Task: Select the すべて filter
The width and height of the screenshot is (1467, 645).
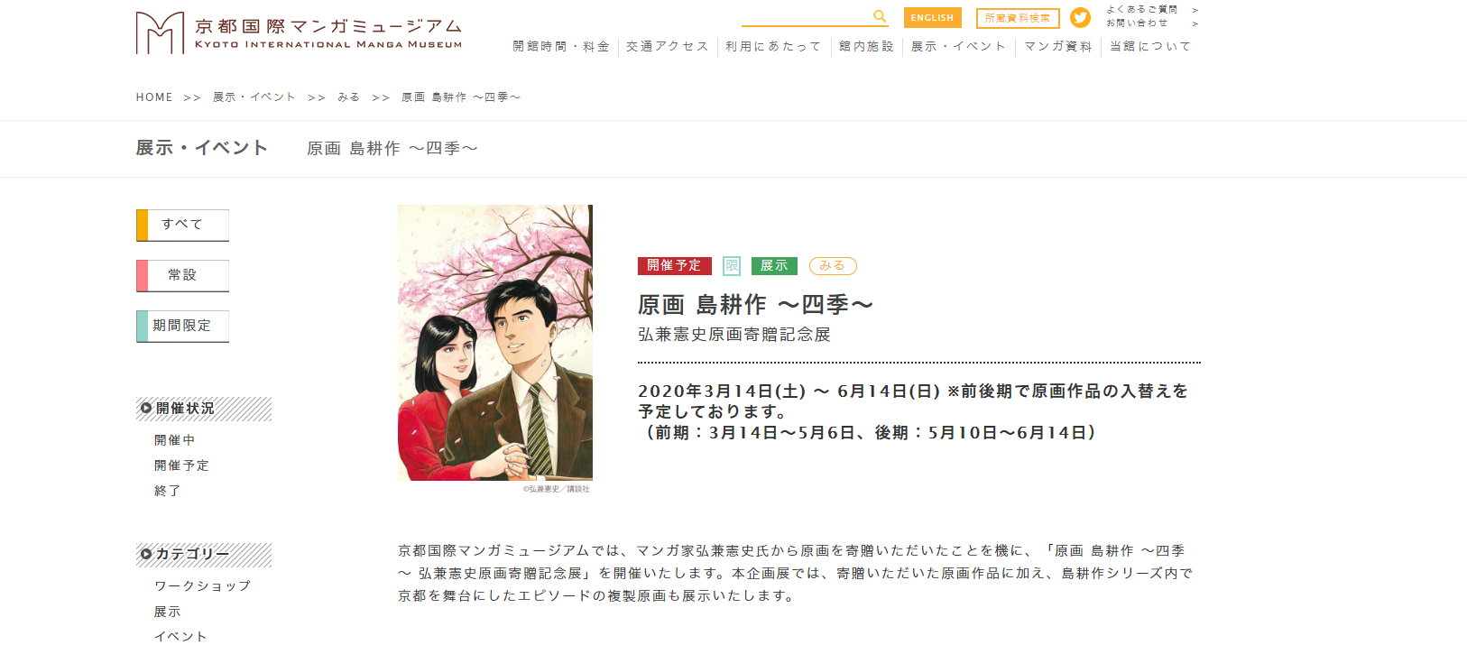Action: coord(182,225)
